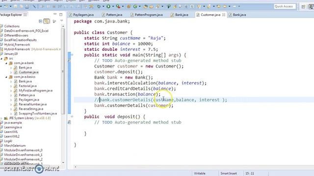Close the Customer.java editor tab
Screen dimensions: 314x176
pos(224,15)
